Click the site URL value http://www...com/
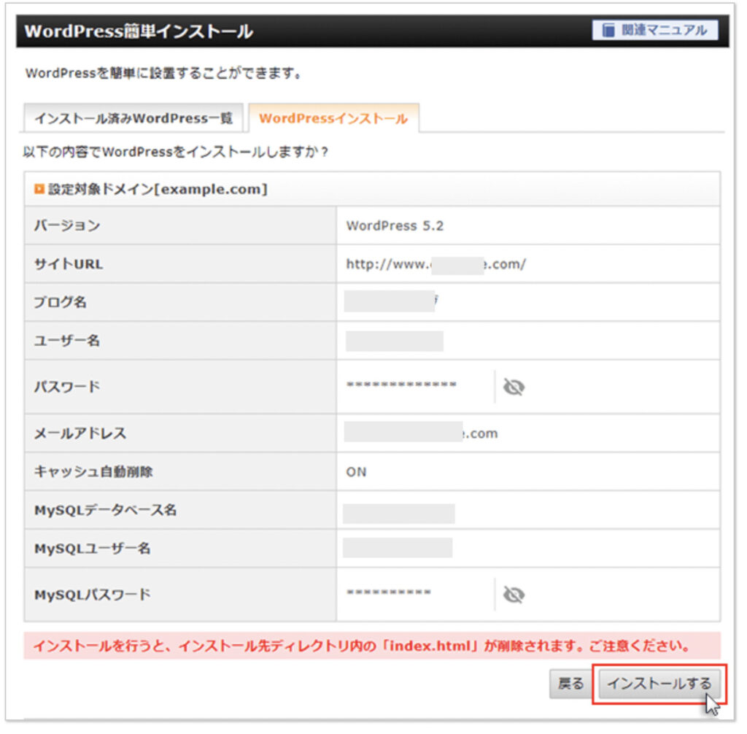747x734 pixels. pos(436,264)
